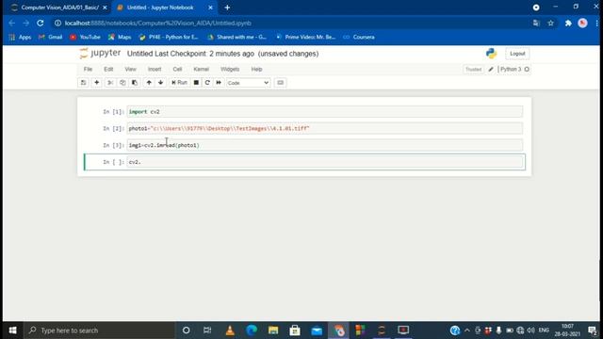Click into the img1 cv2.imread cell

324,145
